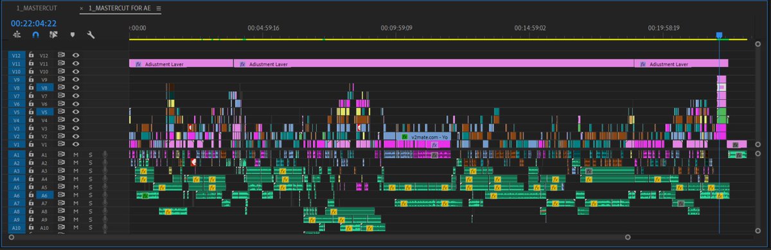Select the last Adjustment Layer clip
771x250 pixels.
point(681,64)
